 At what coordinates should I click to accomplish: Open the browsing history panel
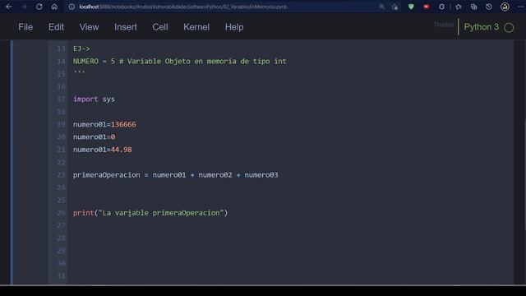pos(489,7)
